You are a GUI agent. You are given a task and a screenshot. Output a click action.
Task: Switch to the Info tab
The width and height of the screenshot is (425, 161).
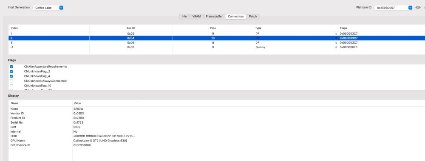coord(184,17)
